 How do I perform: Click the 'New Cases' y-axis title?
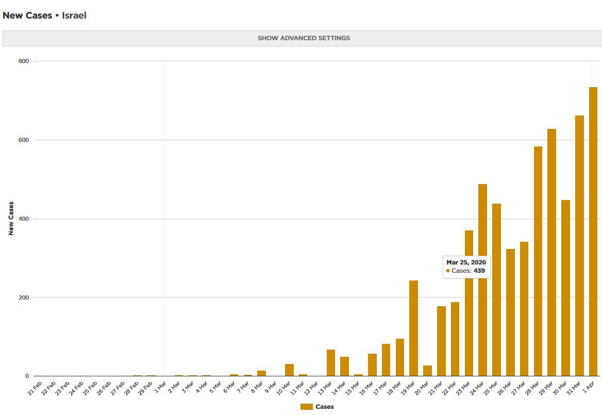[11, 219]
